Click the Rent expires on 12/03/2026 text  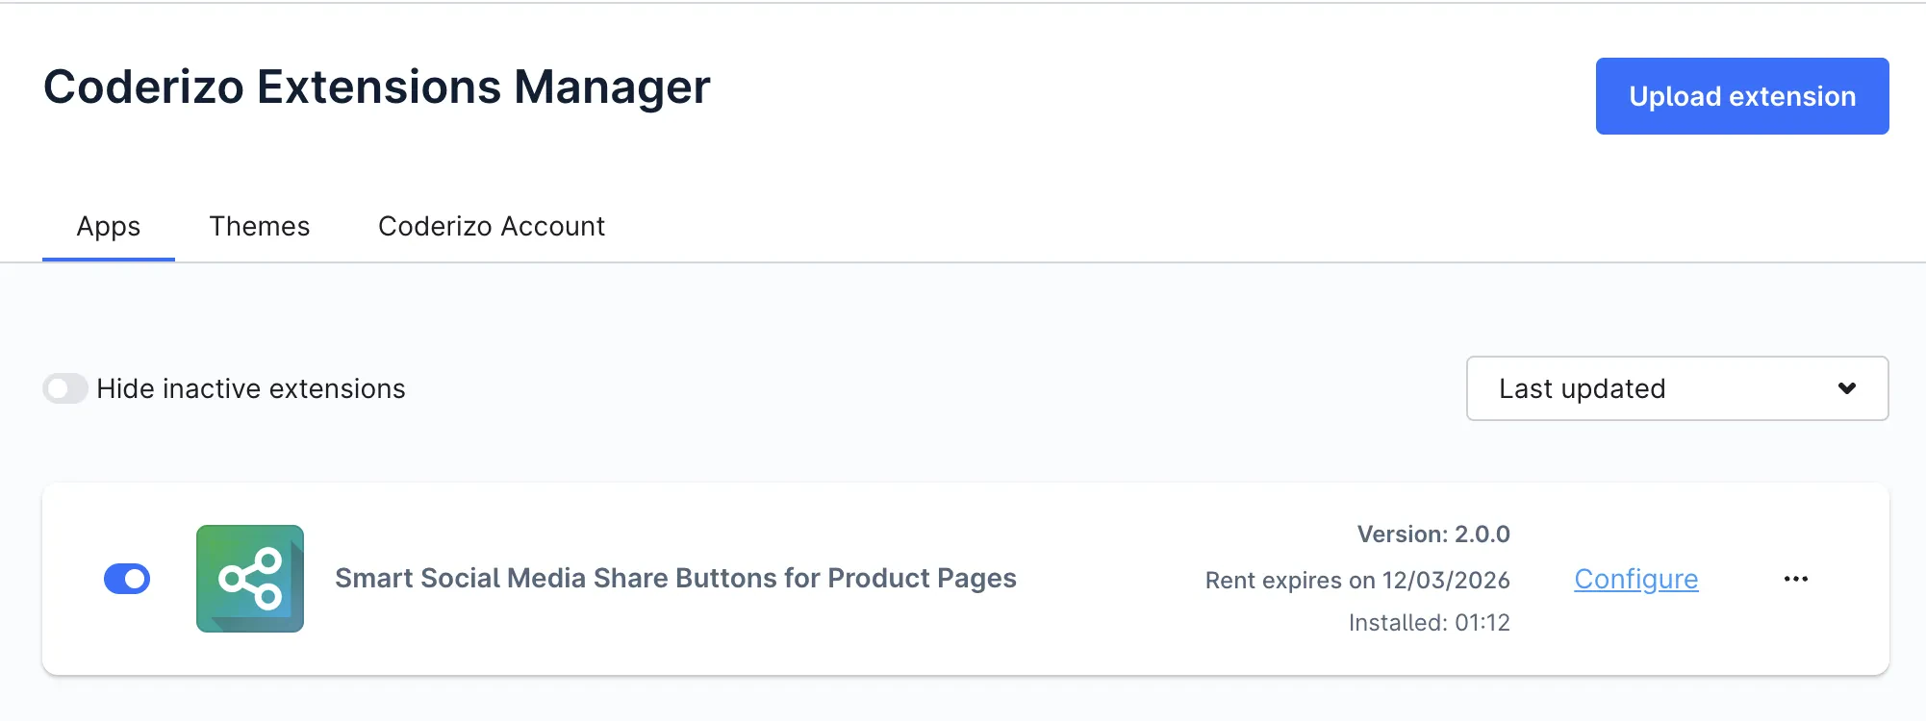(x=1356, y=581)
